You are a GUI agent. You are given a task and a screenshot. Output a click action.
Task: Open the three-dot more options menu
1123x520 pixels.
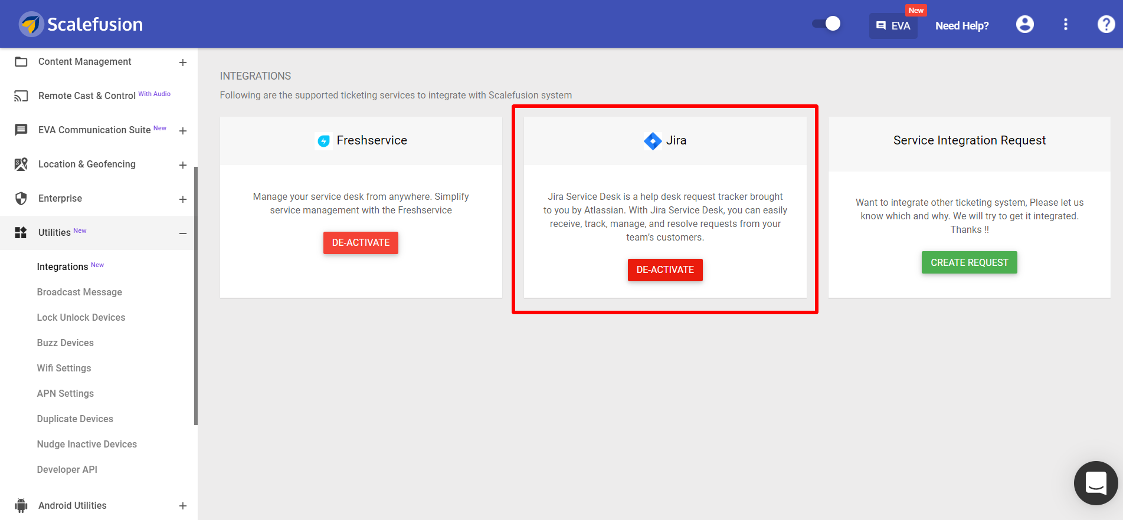pos(1066,24)
